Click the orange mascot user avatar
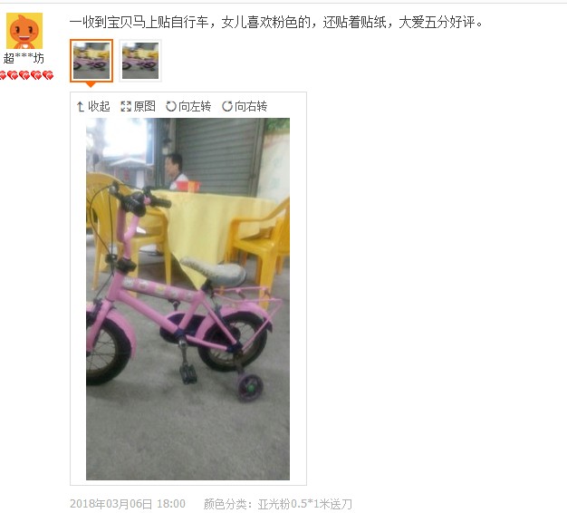 click(x=24, y=31)
